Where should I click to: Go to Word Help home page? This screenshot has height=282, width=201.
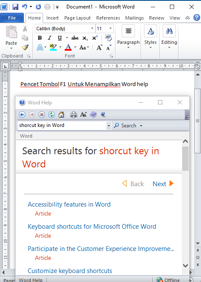click(x=61, y=115)
